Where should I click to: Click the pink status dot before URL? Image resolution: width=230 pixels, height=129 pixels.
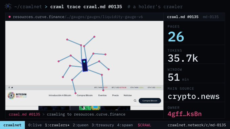point(9,17)
